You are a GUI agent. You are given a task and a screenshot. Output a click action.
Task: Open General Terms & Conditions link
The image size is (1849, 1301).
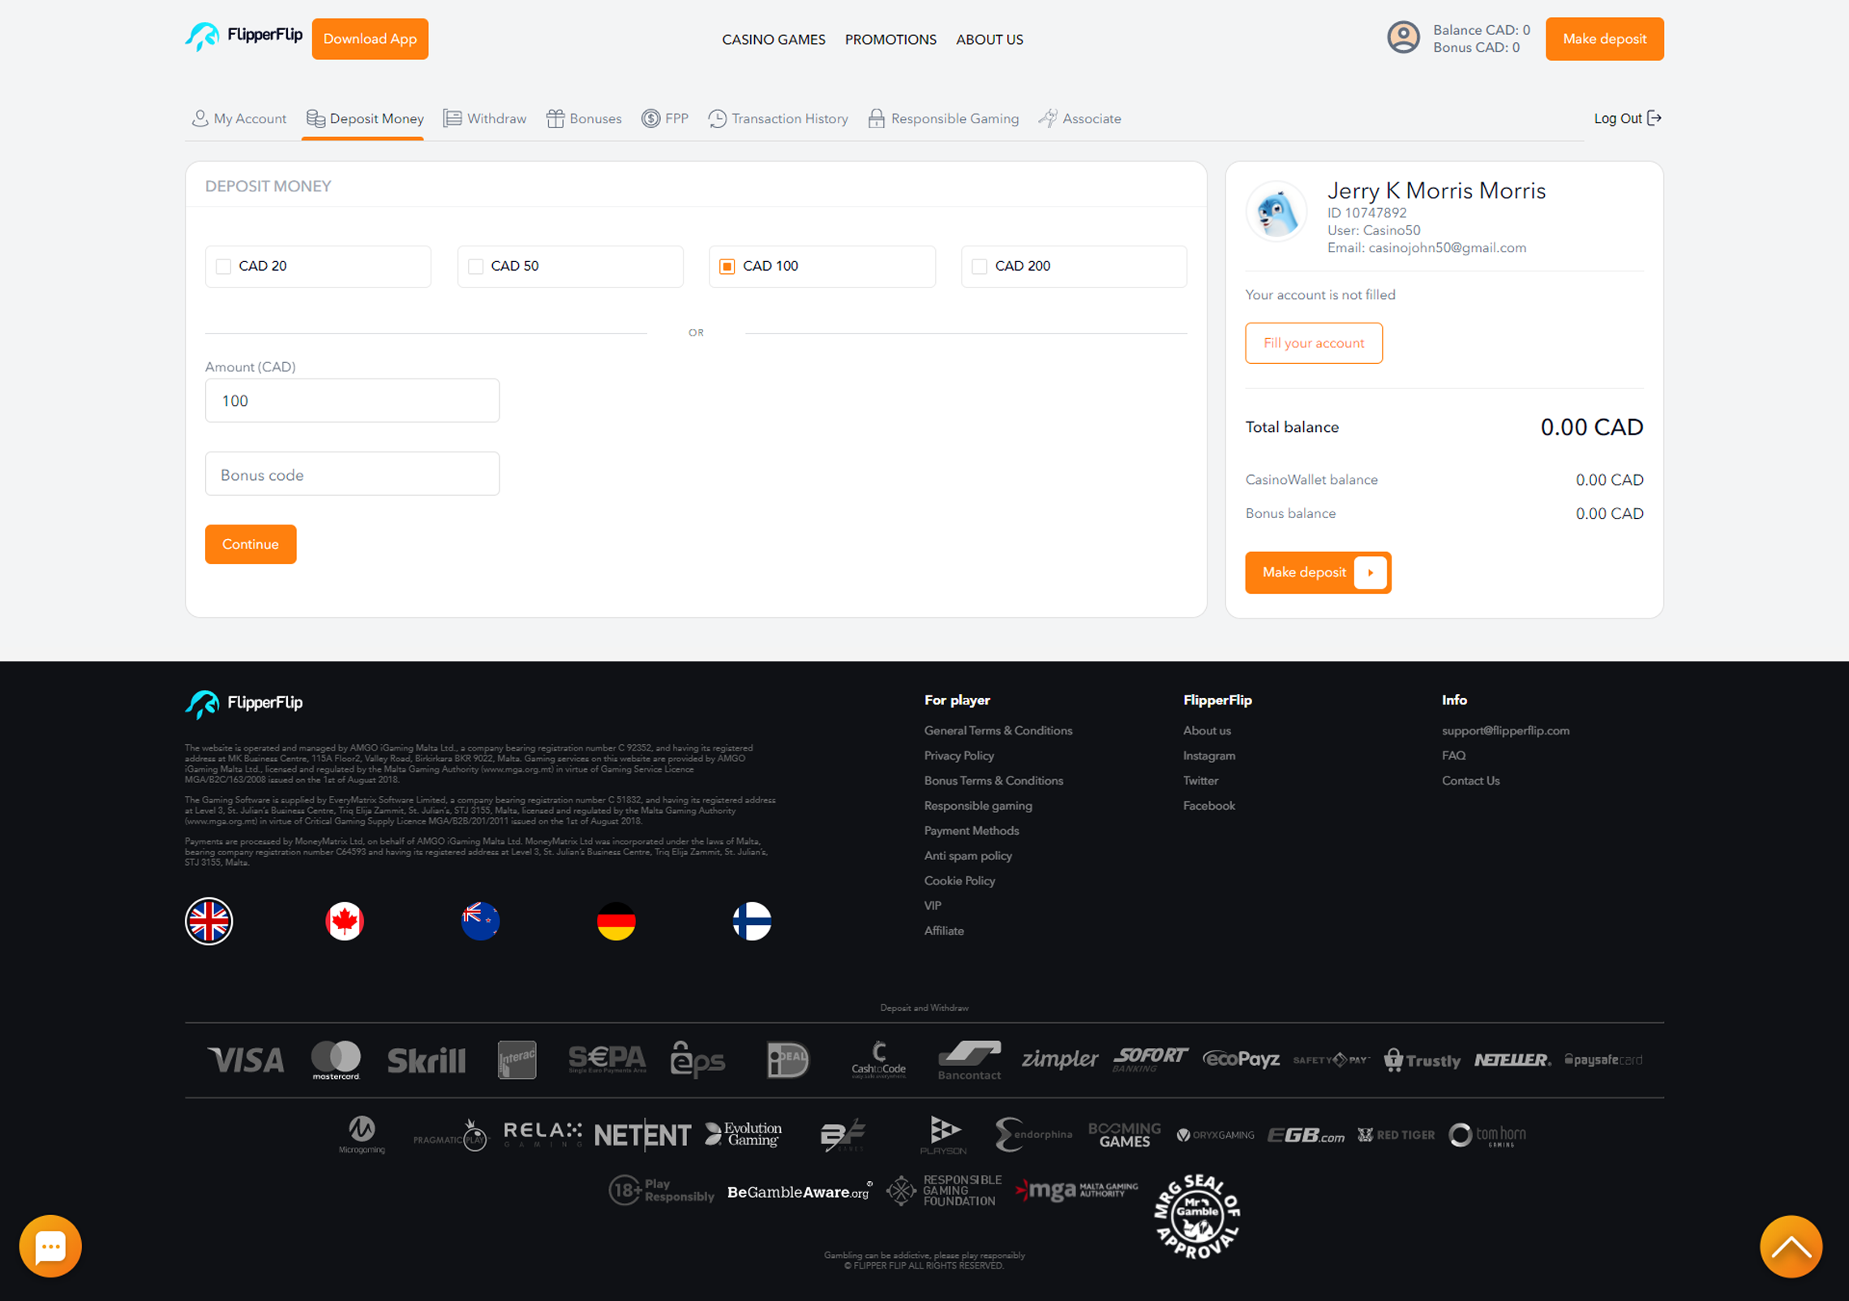998,730
